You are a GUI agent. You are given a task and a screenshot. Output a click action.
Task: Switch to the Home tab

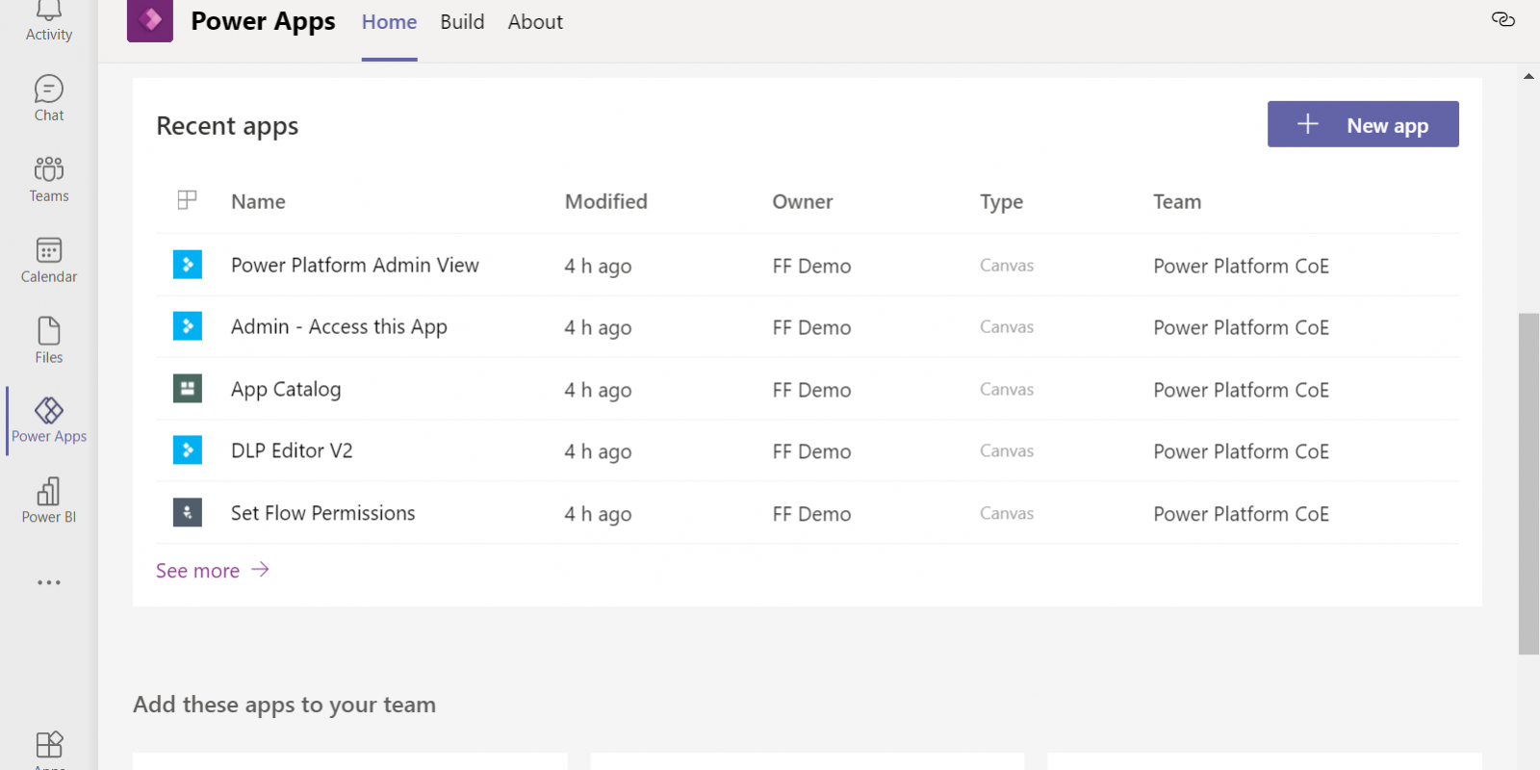pyautogui.click(x=389, y=22)
